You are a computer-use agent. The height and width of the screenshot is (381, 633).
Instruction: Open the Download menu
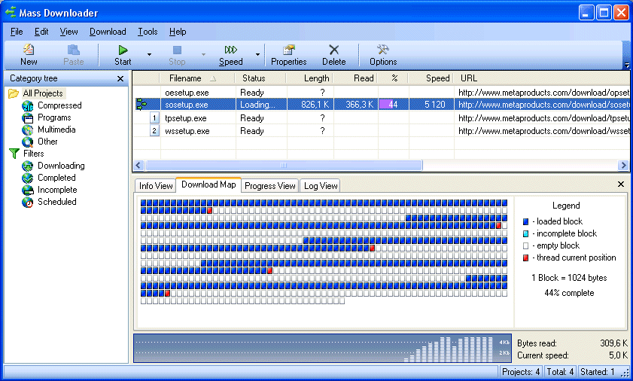pyautogui.click(x=108, y=32)
